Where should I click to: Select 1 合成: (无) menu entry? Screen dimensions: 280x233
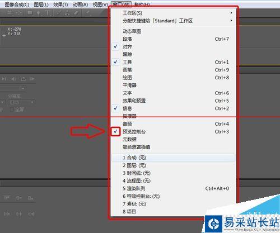click(174, 158)
